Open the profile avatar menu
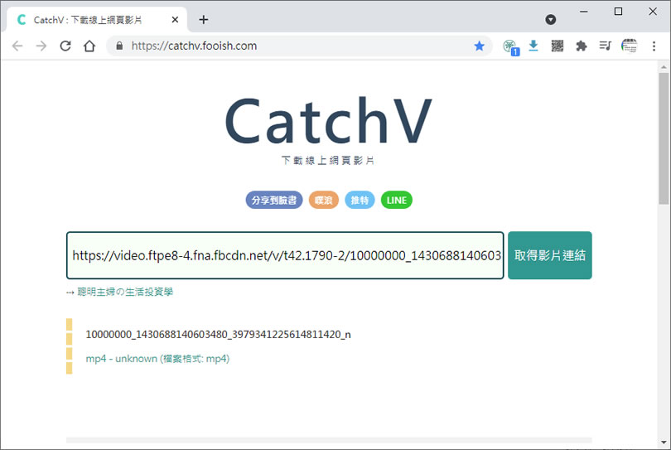The height and width of the screenshot is (450, 671). (629, 46)
